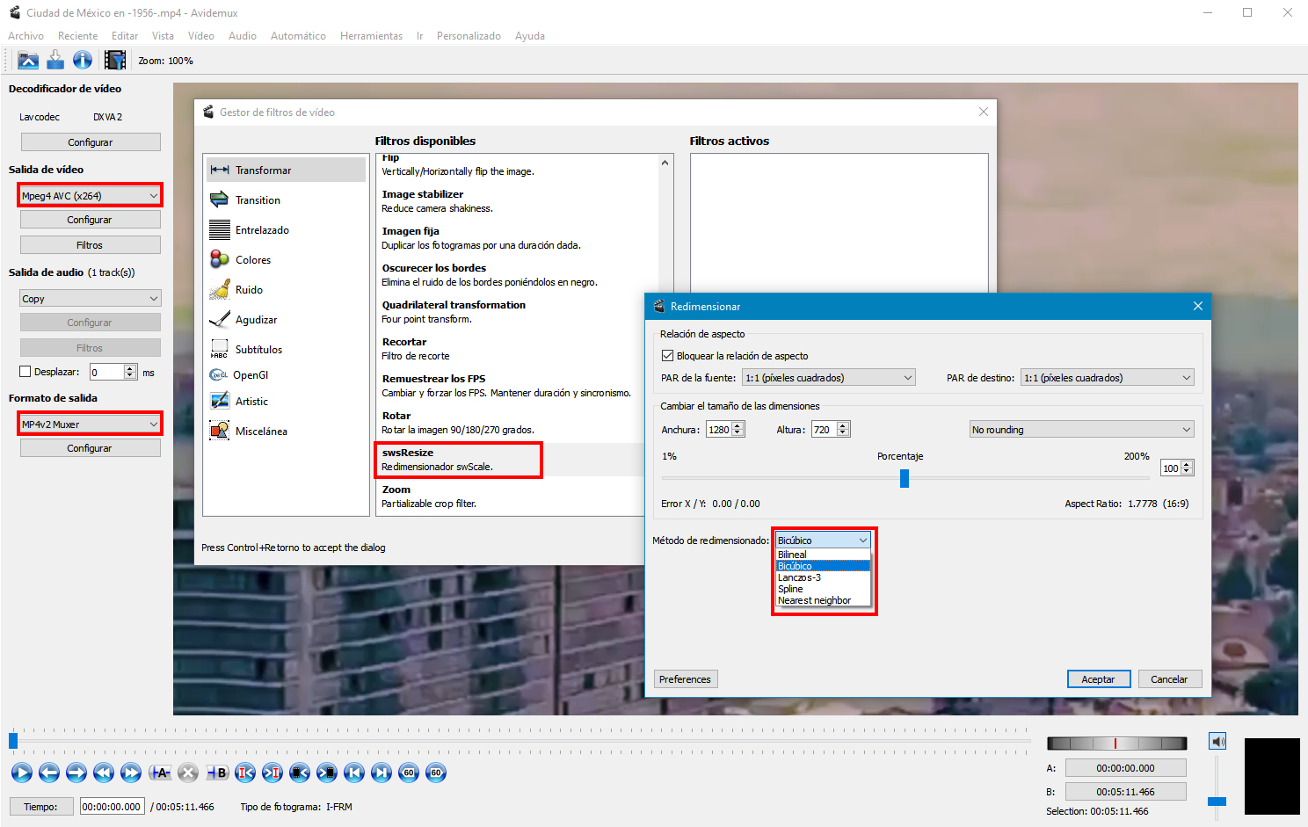Screen dimensions: 1308x827
Task: Jump to the first frame
Action: (x=354, y=773)
